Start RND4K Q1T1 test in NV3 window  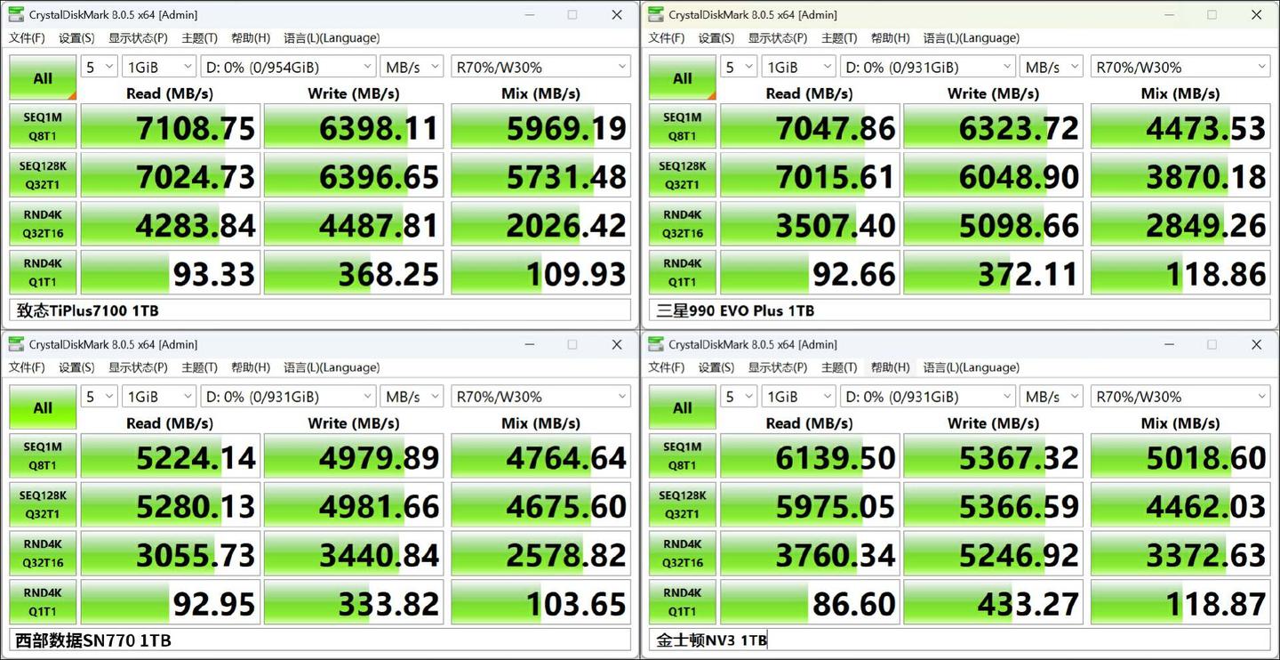pos(682,602)
